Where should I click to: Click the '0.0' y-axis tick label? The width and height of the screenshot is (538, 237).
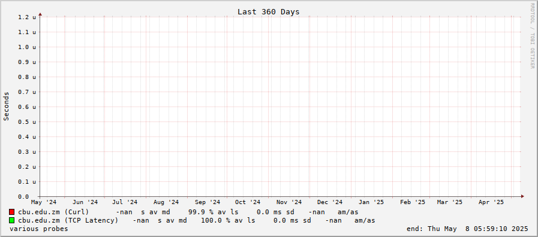(x=23, y=196)
